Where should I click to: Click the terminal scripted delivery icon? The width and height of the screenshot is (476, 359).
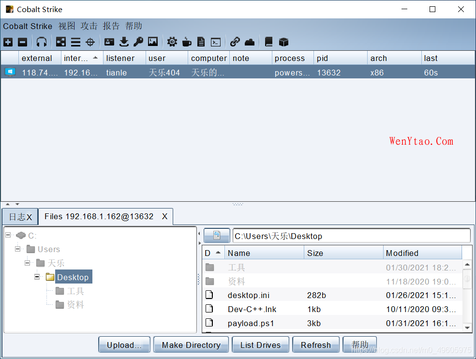point(216,42)
